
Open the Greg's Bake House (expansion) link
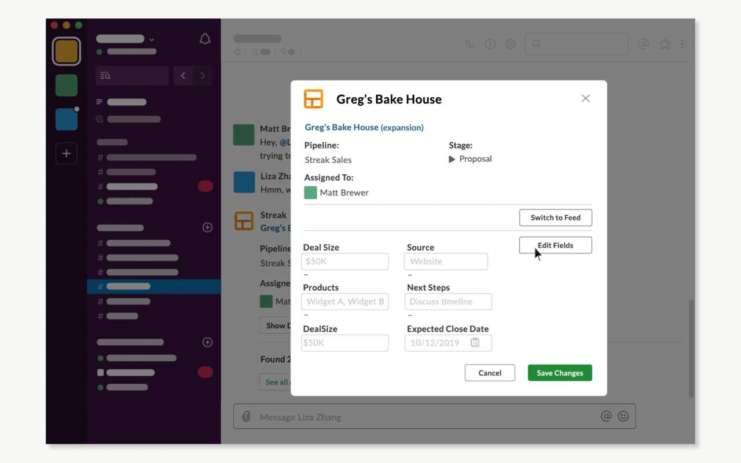[x=364, y=127]
